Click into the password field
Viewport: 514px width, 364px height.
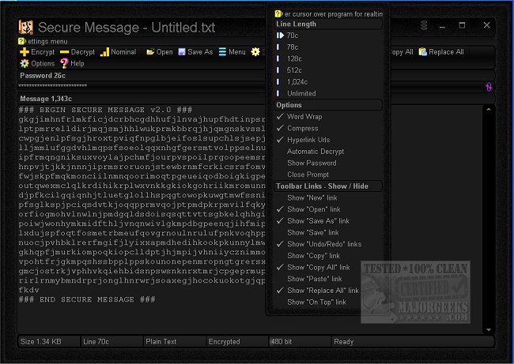click(x=141, y=86)
